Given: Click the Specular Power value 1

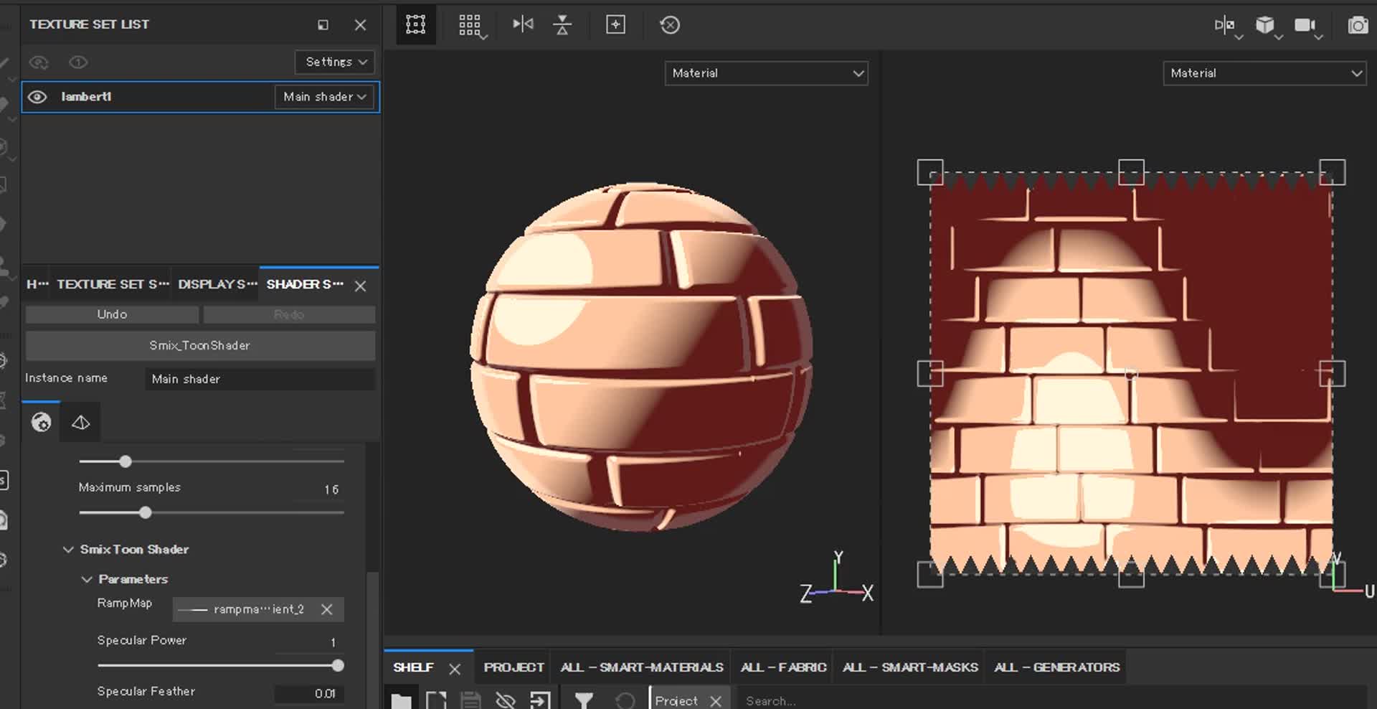Looking at the screenshot, I should tap(333, 642).
